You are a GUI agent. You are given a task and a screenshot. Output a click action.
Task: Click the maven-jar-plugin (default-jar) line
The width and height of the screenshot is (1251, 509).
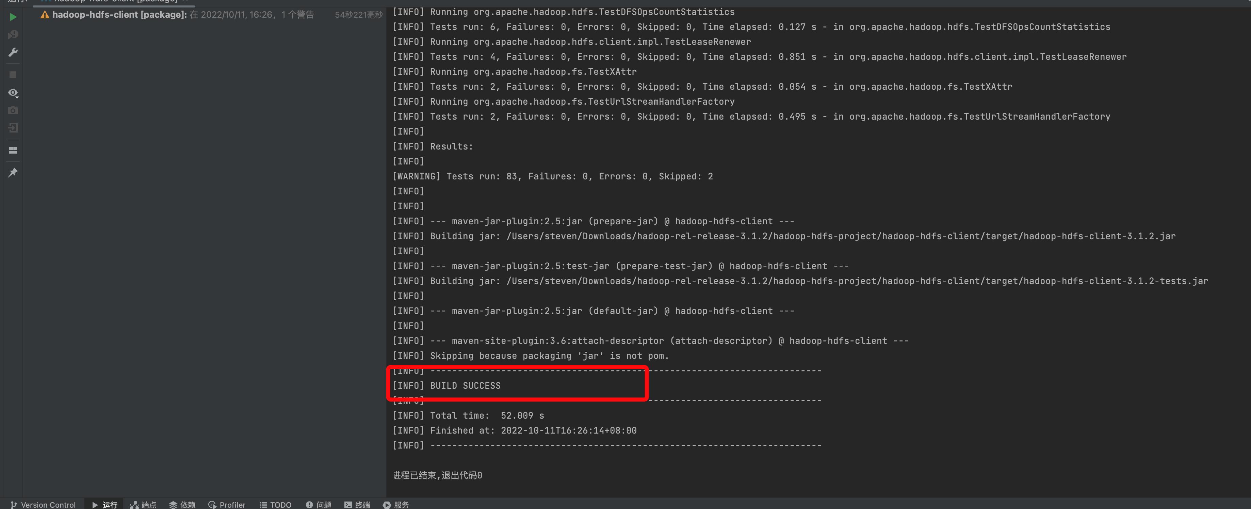pos(594,311)
